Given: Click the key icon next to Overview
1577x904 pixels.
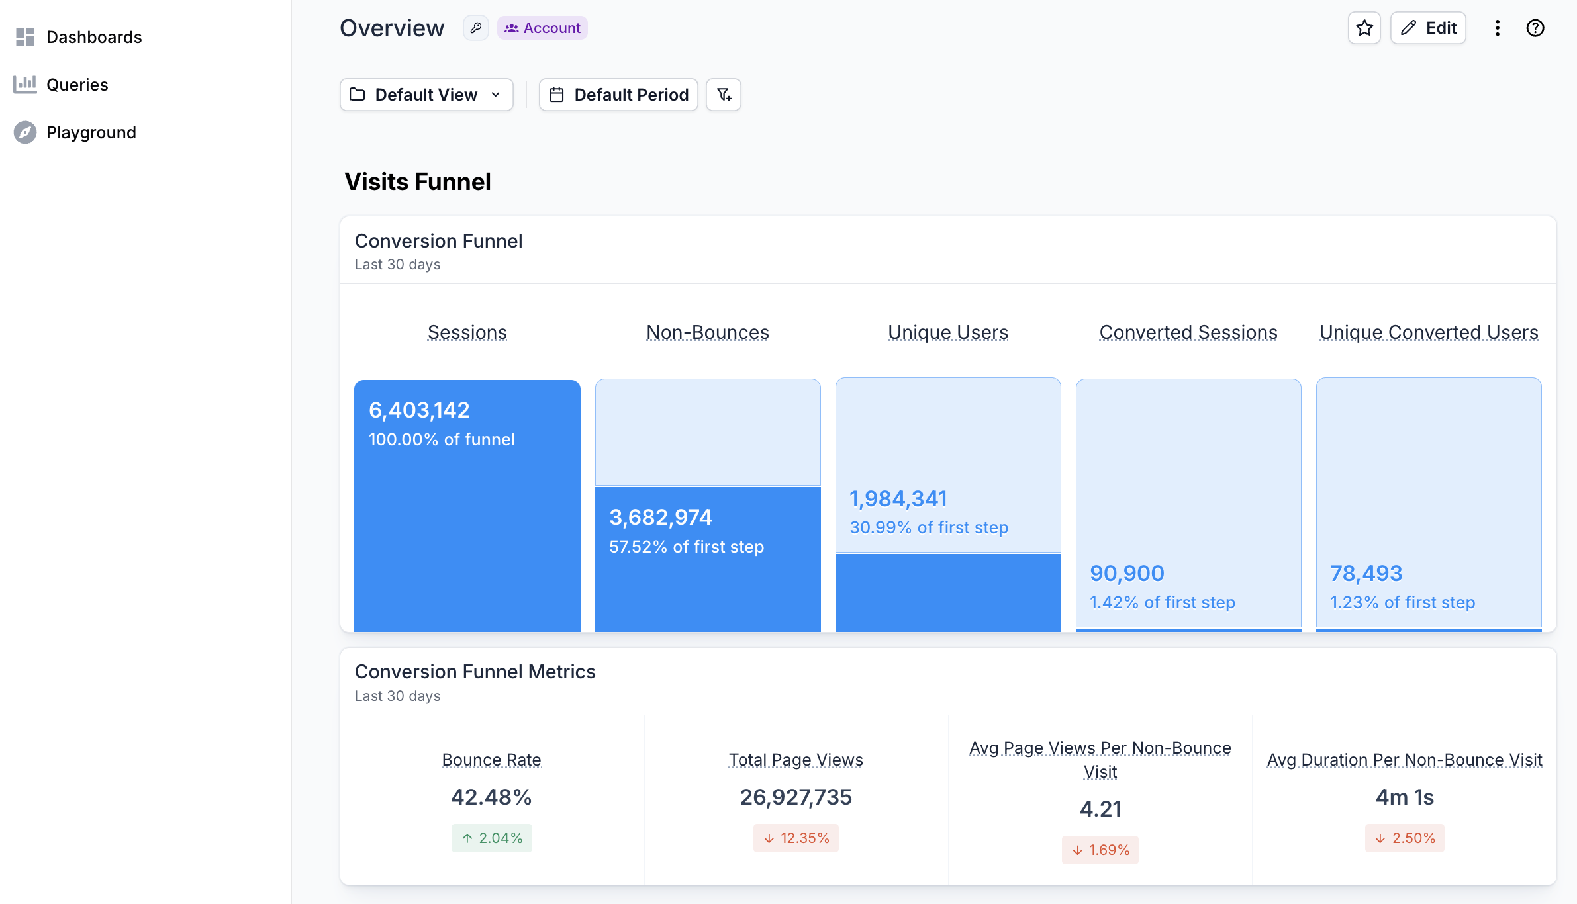Looking at the screenshot, I should tap(475, 28).
